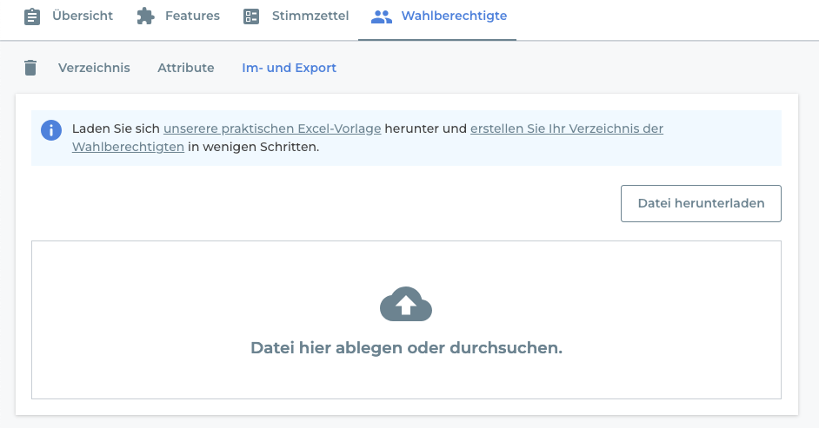This screenshot has height=428, width=819.
Task: Click the ballot icon next to Stimmzettel
Action: (x=251, y=16)
